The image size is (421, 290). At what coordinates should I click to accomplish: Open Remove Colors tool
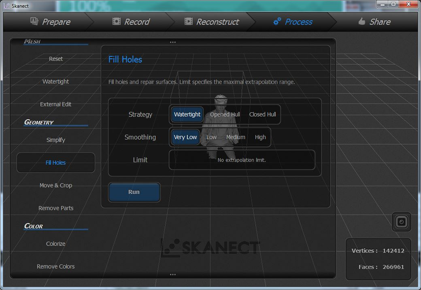click(56, 267)
